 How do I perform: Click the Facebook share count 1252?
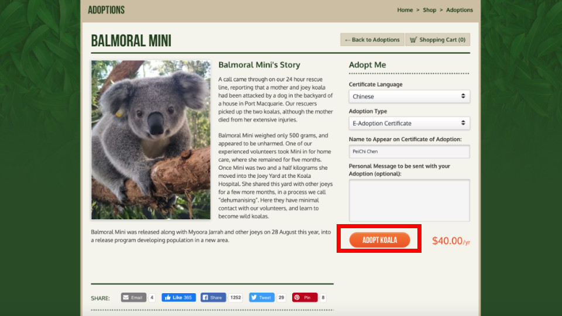235,297
